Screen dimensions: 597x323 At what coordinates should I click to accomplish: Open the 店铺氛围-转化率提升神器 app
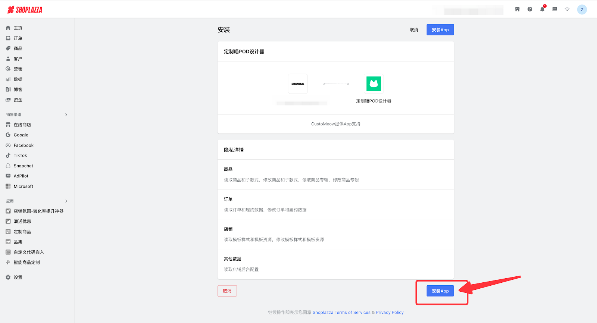click(38, 211)
